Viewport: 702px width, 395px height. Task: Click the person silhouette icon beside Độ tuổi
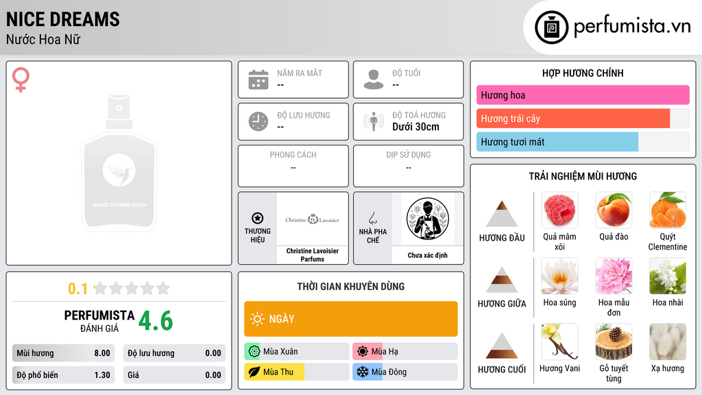(x=374, y=80)
